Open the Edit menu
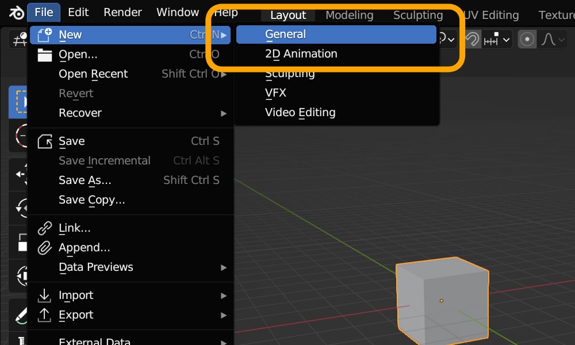Screen dimensions: 575x345 pos(78,12)
